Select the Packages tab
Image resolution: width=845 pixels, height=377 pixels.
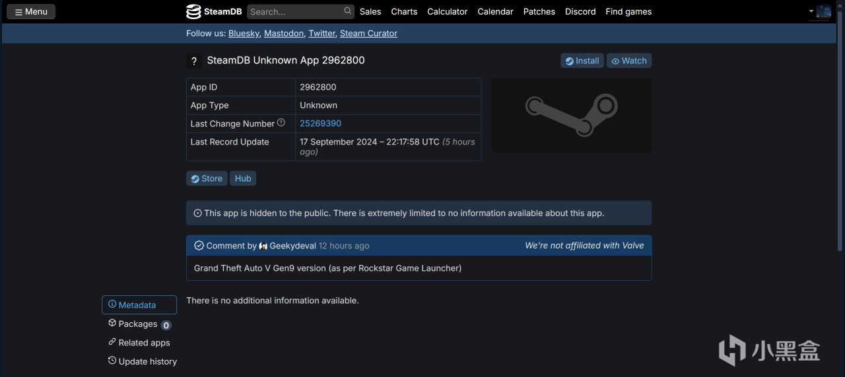point(139,324)
